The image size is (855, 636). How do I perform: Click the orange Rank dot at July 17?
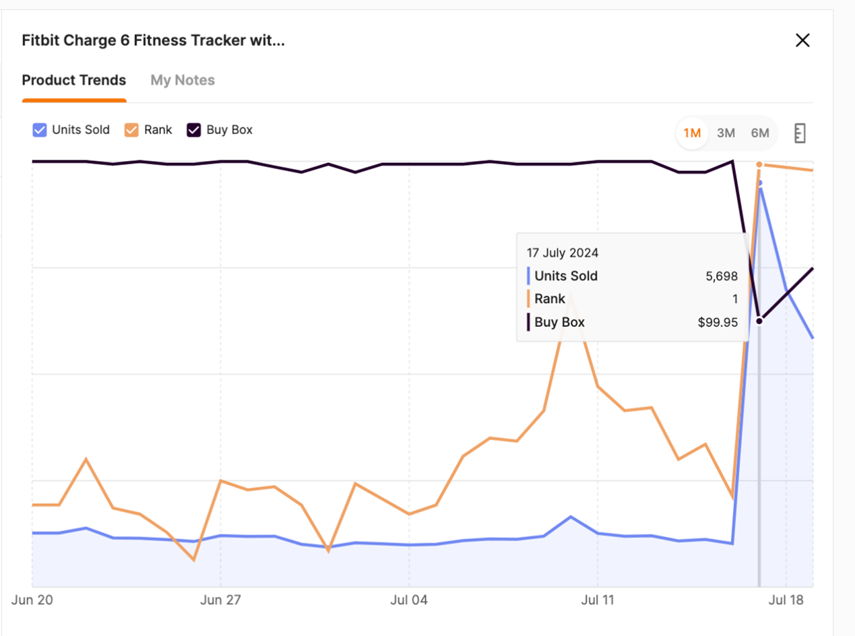click(759, 164)
